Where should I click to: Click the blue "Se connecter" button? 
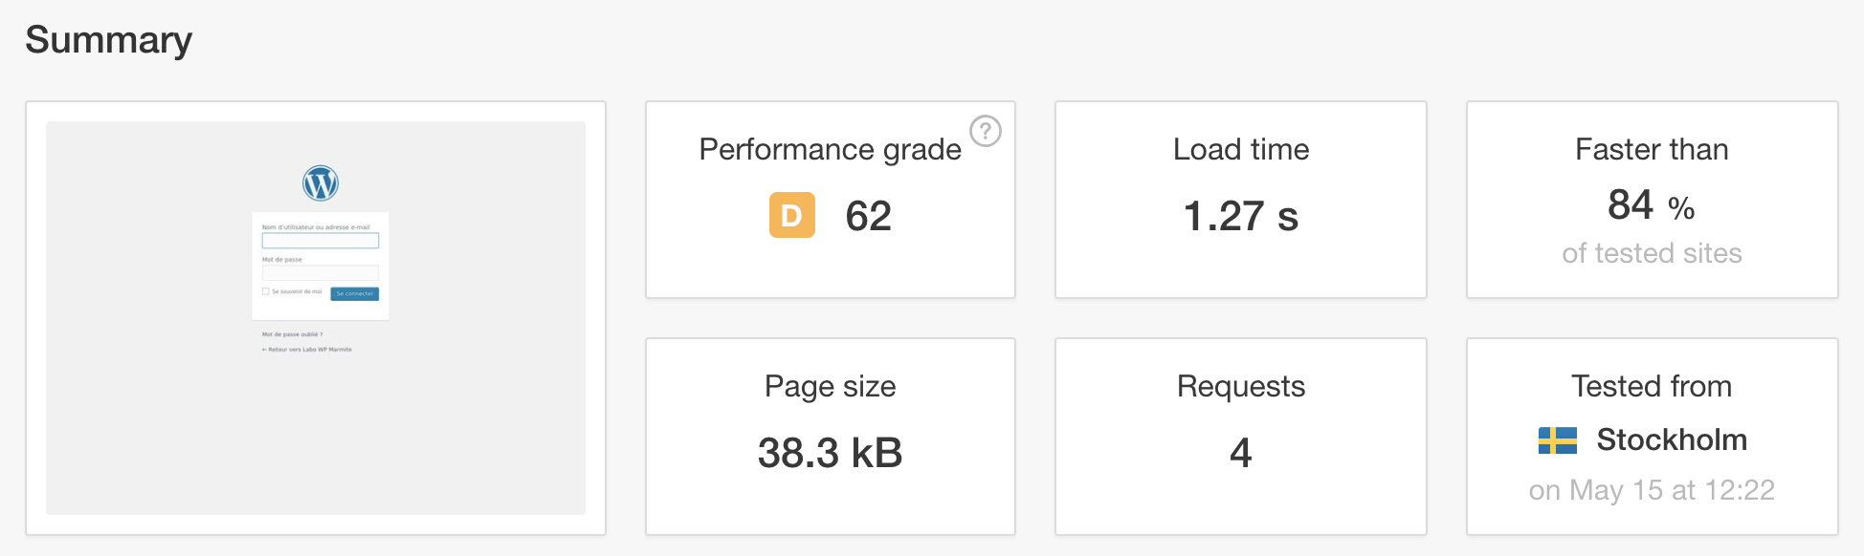(x=354, y=294)
